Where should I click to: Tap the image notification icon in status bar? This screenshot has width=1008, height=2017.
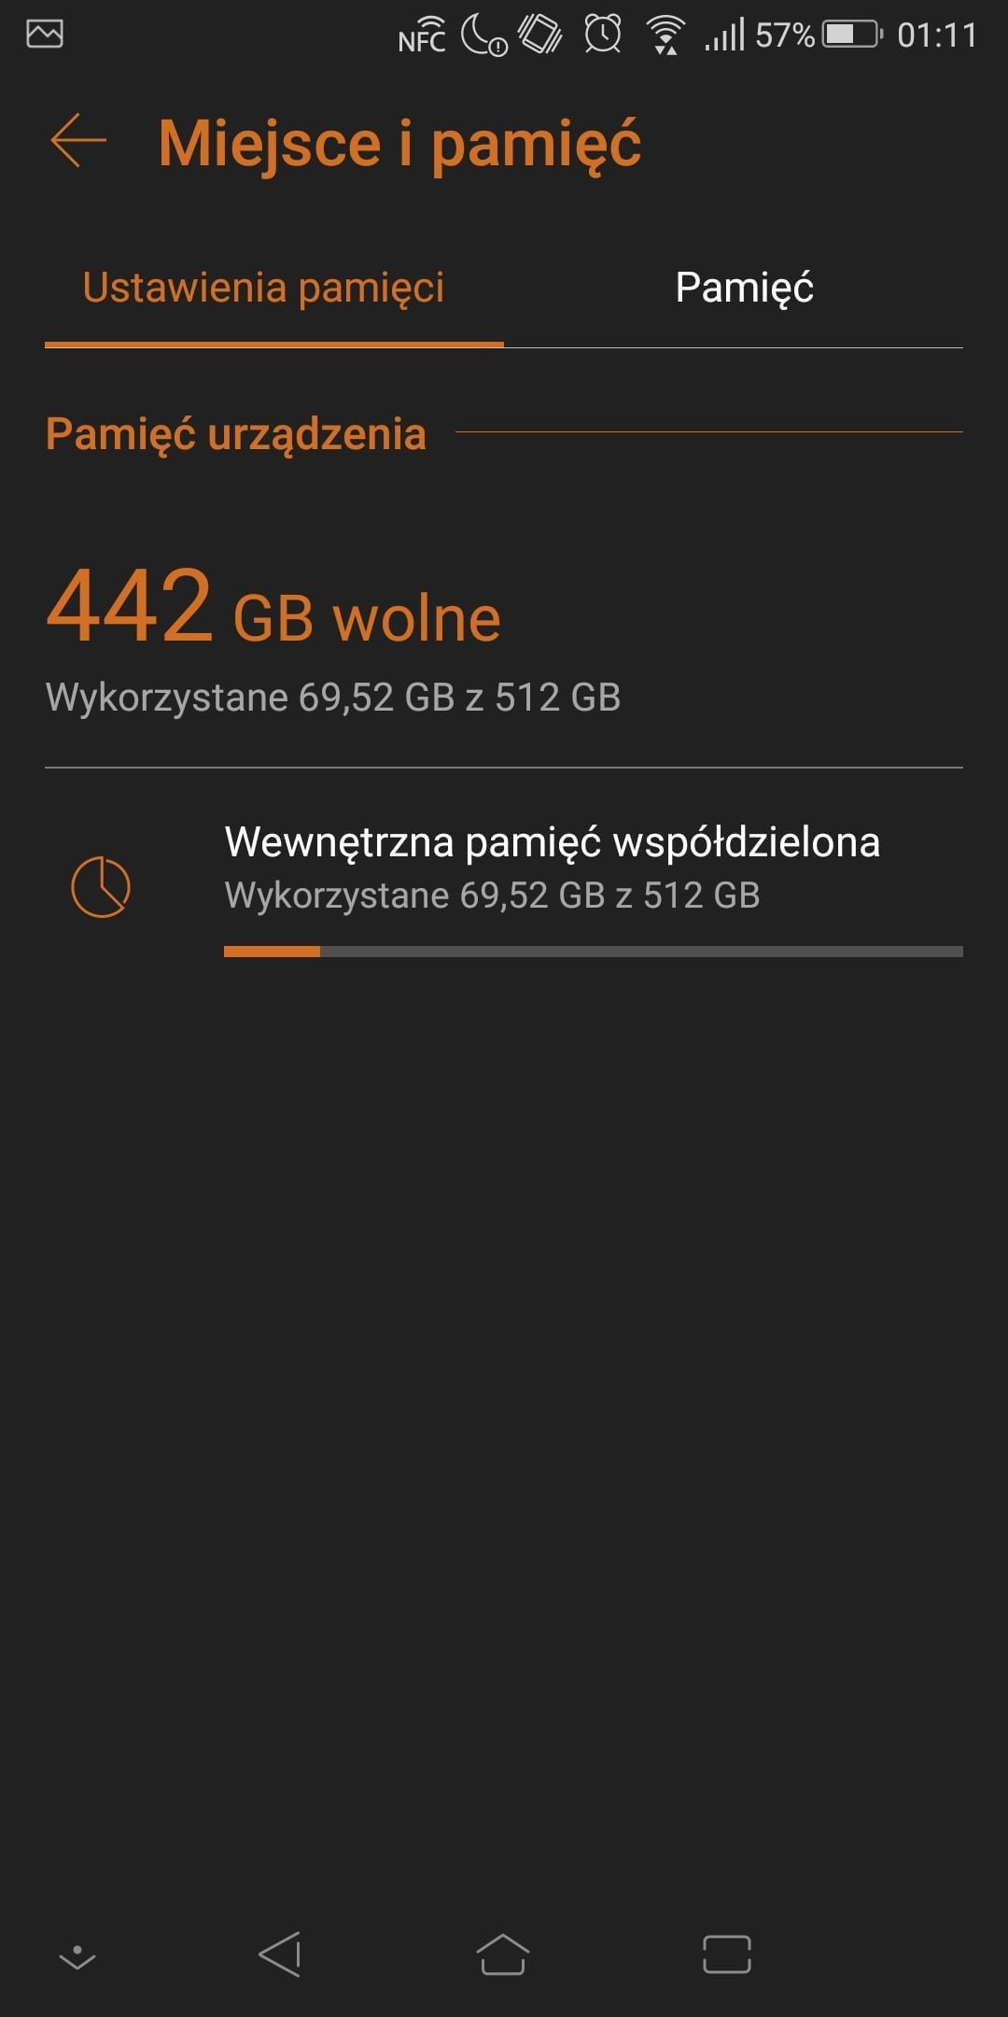(45, 35)
